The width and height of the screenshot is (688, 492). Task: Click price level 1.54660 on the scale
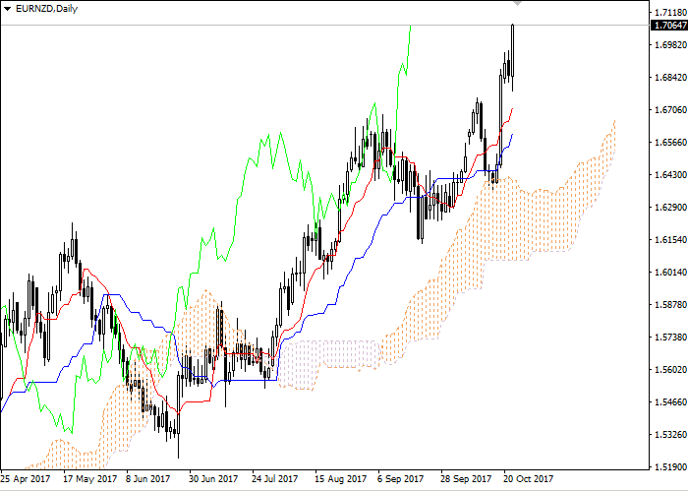pos(670,402)
